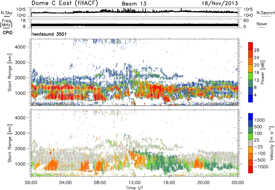Image resolution: width=275 pixels, height=190 pixels.
Task: Click the '00:00' label at day start
Action: [x=31, y=183]
